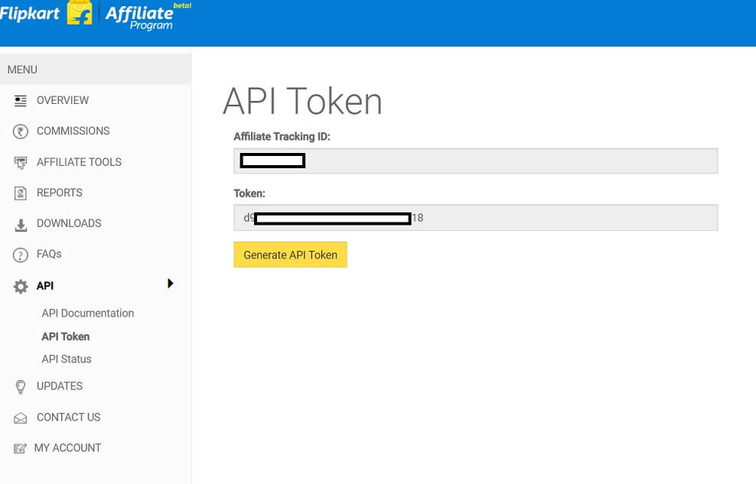Click the Token text field
Image resolution: width=756 pixels, height=484 pixels.
pyautogui.click(x=476, y=218)
